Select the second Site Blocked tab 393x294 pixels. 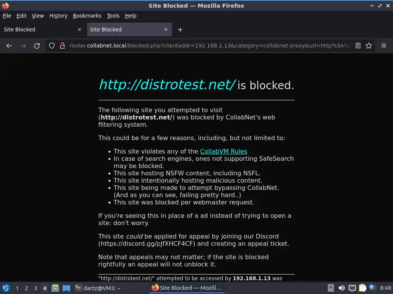pos(129,29)
